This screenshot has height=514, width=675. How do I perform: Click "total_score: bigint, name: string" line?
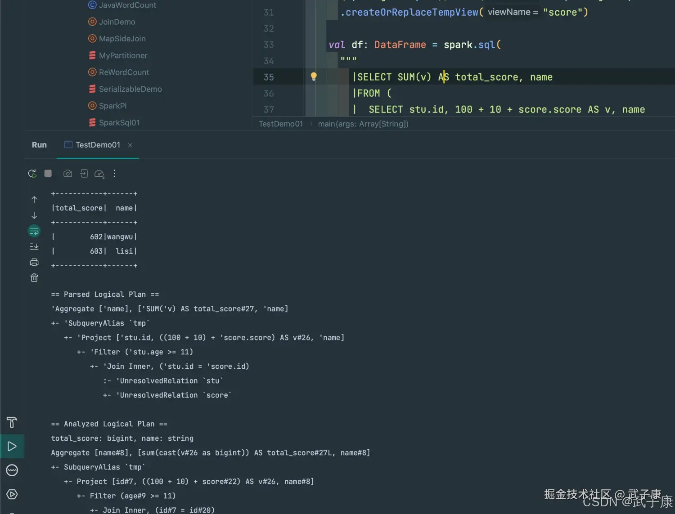click(x=122, y=438)
